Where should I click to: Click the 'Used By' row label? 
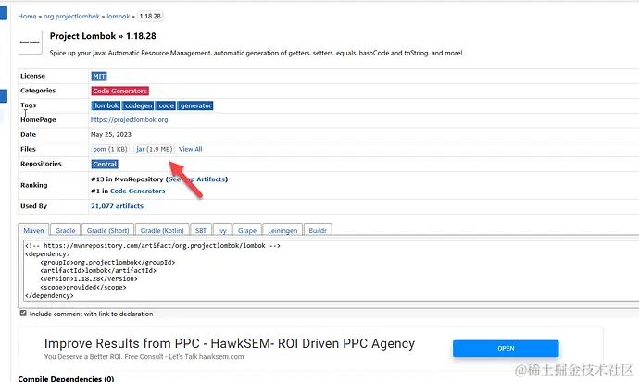[x=34, y=206]
